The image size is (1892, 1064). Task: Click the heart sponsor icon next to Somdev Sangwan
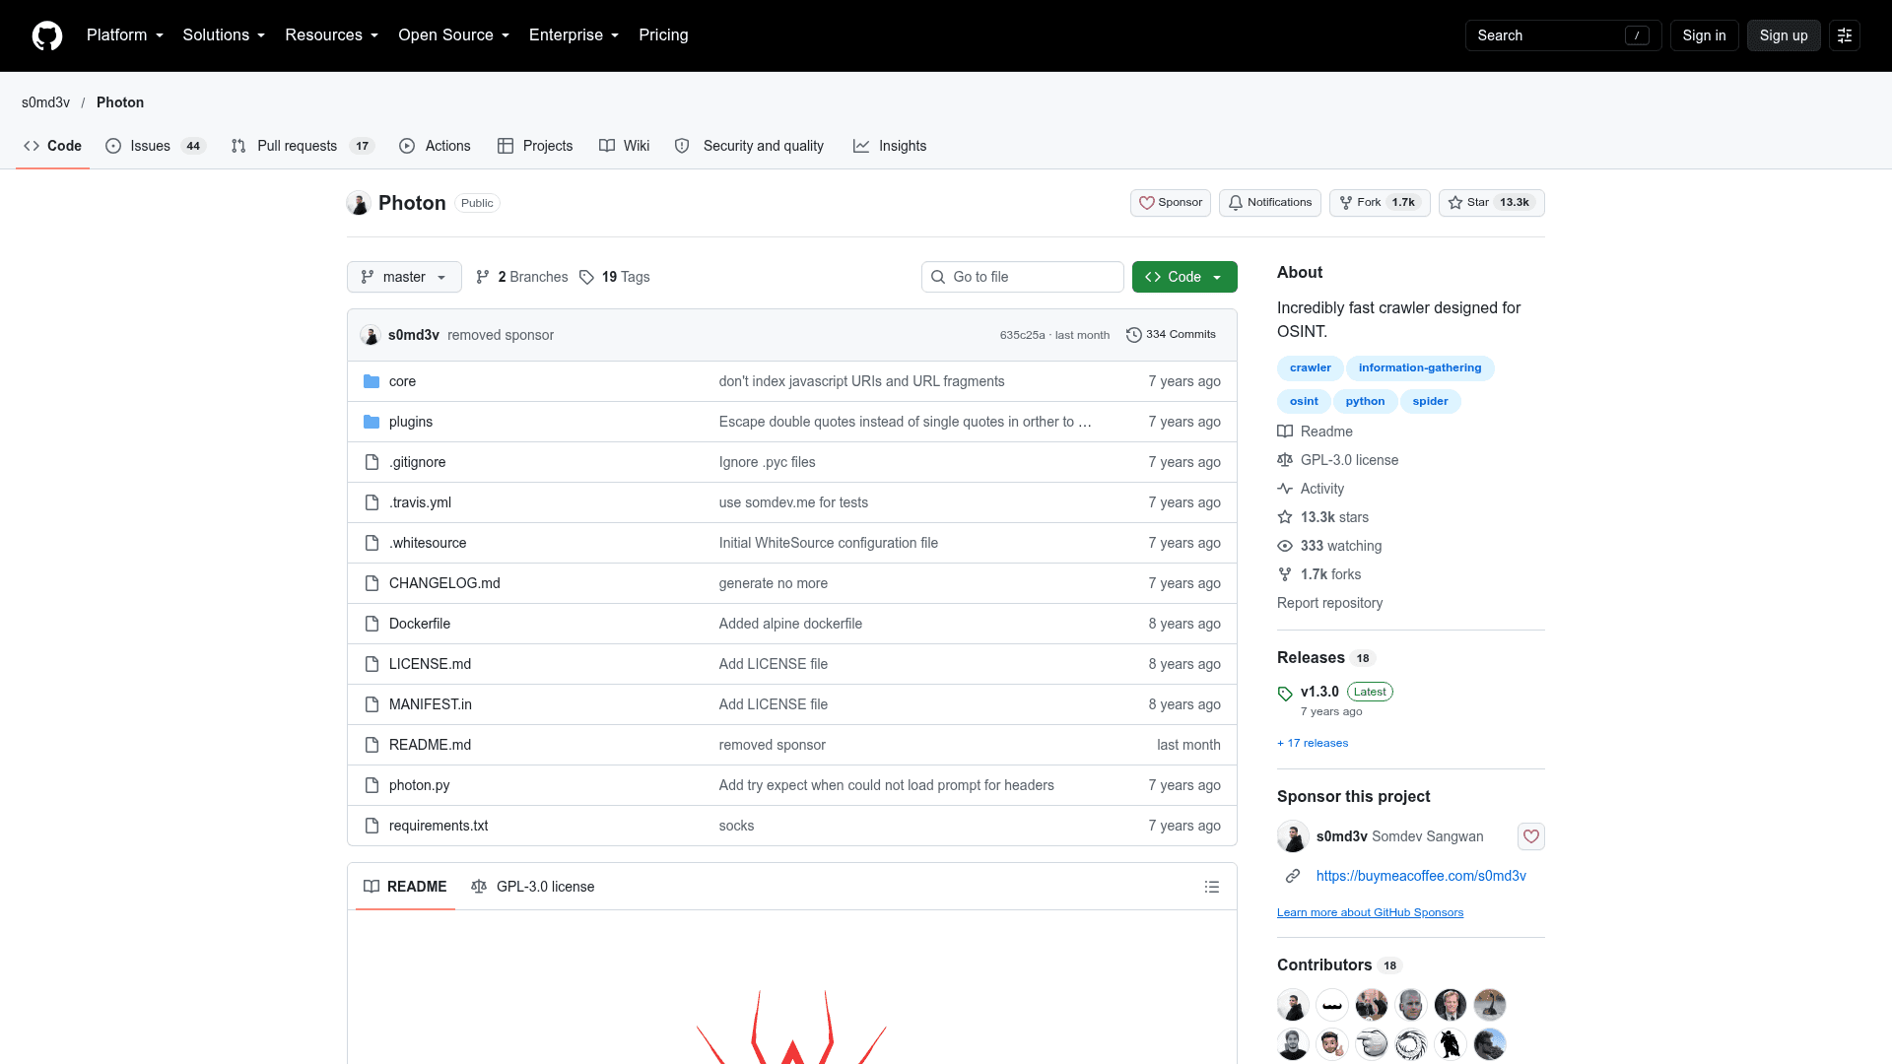1531,836
